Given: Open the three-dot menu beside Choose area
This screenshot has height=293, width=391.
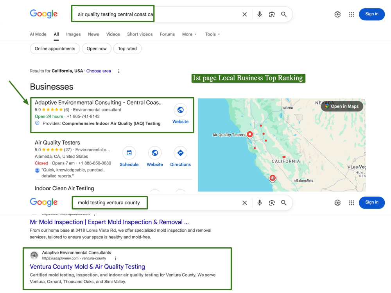Looking at the screenshot, I should point(119,71).
